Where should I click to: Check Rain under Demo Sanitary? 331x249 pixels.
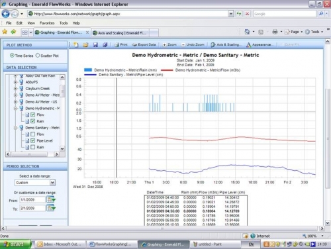(33, 147)
